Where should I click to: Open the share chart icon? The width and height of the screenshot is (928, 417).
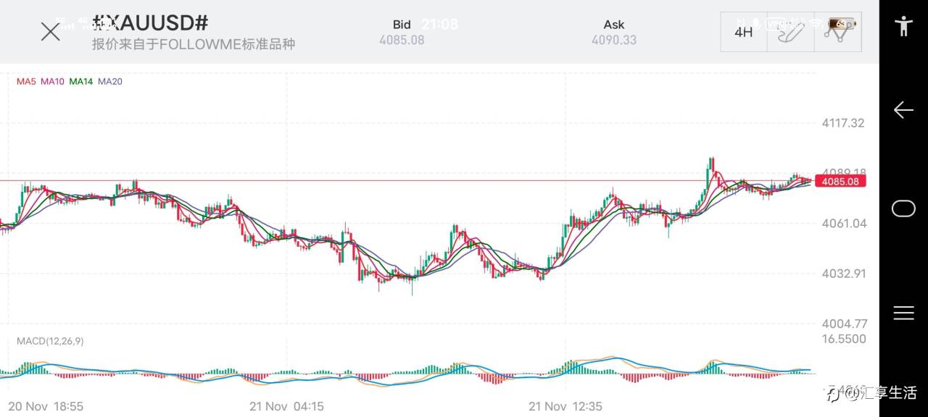(x=838, y=32)
